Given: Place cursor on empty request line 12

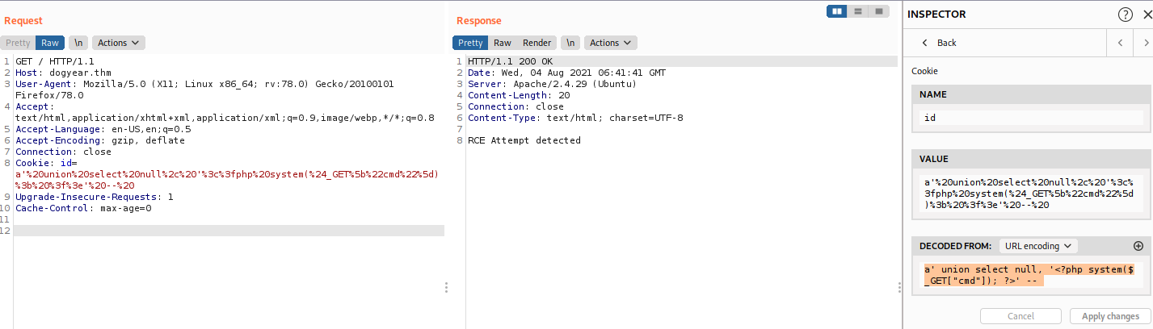Looking at the screenshot, I should (x=229, y=231).
